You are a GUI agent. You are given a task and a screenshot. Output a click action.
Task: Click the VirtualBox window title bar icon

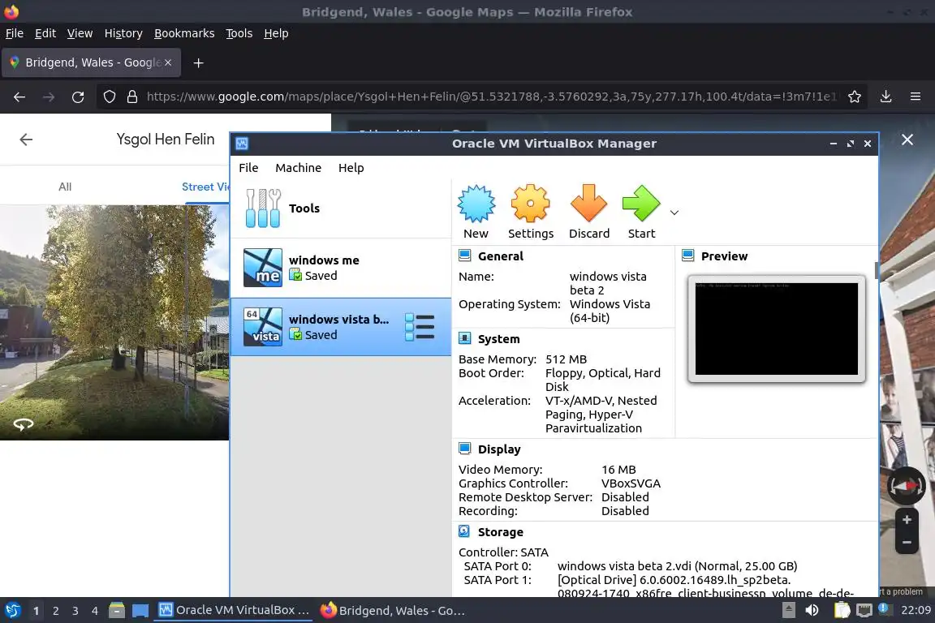[x=242, y=144]
